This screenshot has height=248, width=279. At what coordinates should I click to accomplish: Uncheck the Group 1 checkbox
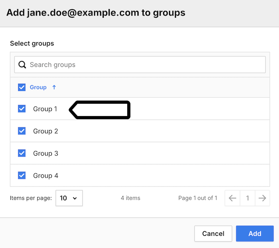22,109
